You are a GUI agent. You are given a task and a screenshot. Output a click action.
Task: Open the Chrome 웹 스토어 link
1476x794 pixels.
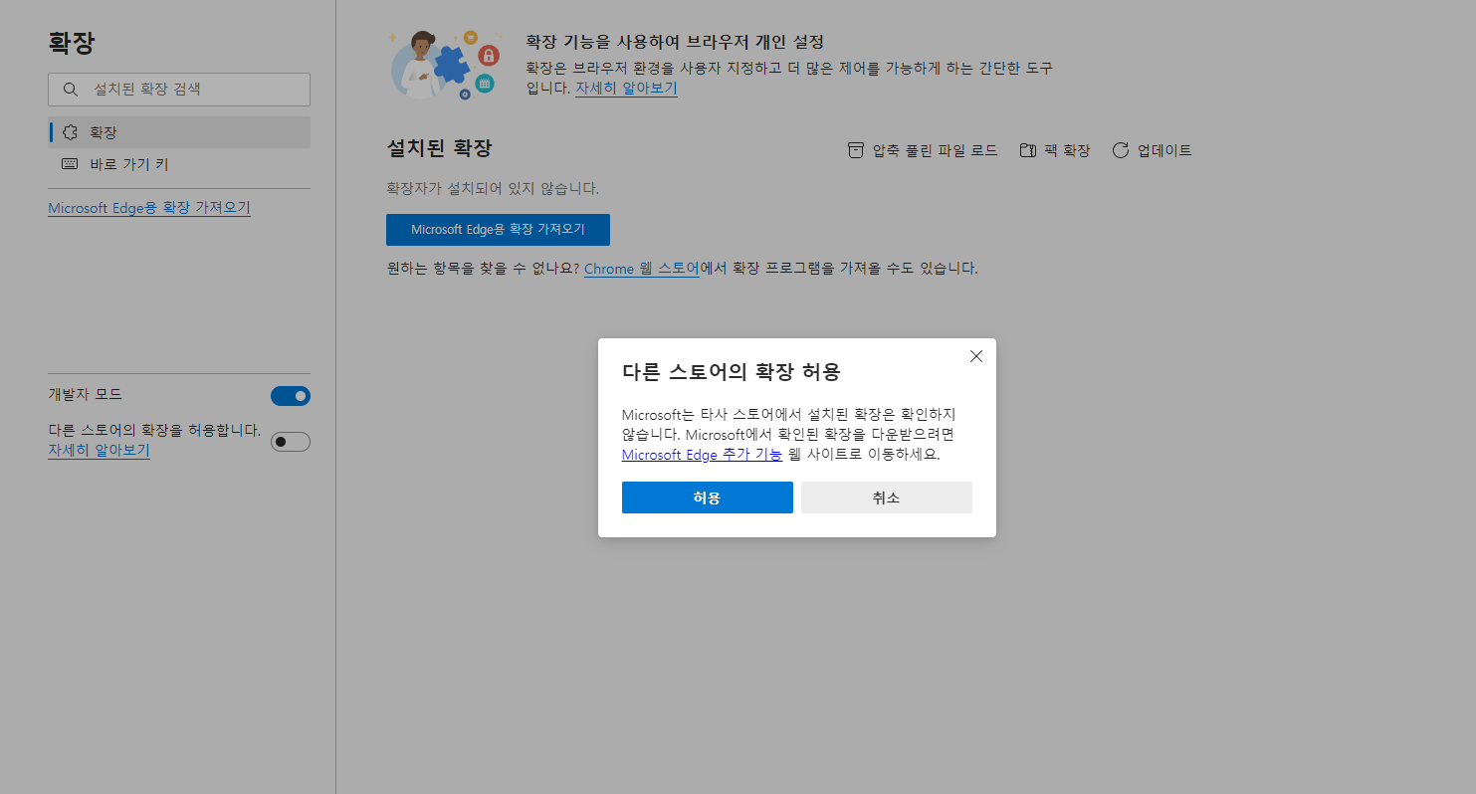tap(641, 269)
